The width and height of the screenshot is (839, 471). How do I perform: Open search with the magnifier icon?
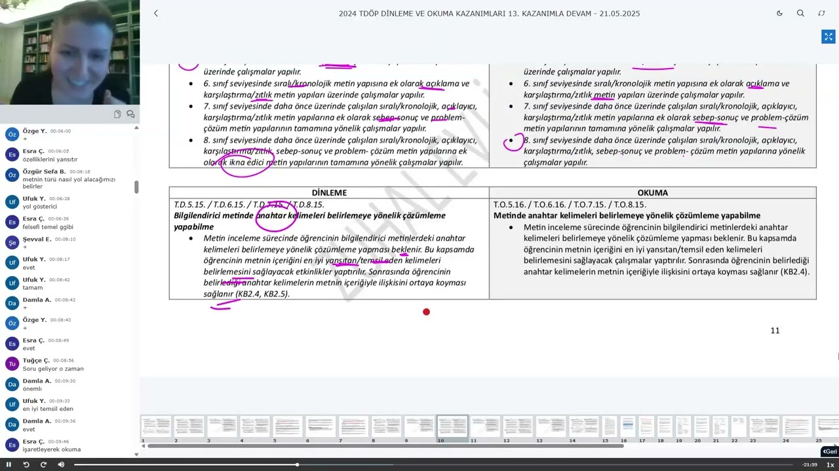click(x=800, y=13)
